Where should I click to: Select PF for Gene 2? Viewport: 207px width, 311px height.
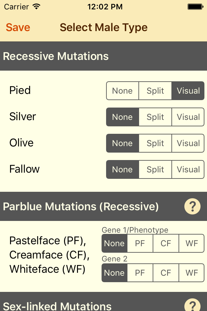click(140, 273)
